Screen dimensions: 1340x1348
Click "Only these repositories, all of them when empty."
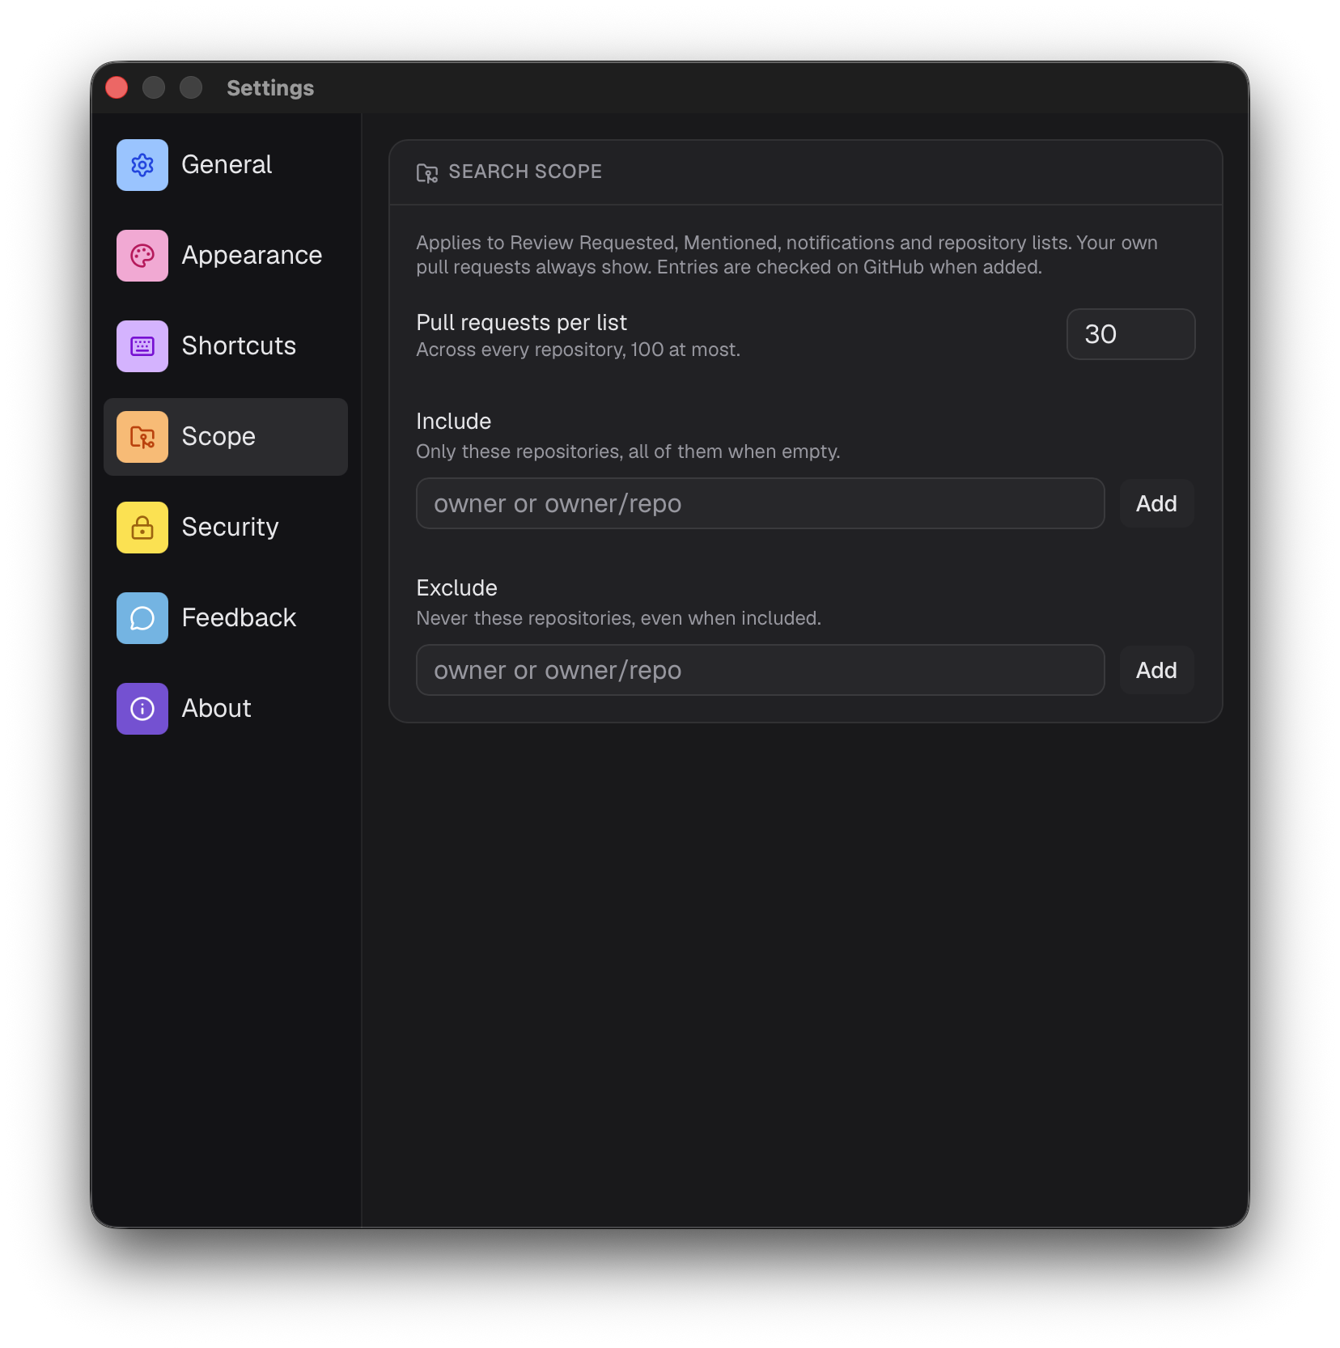click(x=628, y=451)
